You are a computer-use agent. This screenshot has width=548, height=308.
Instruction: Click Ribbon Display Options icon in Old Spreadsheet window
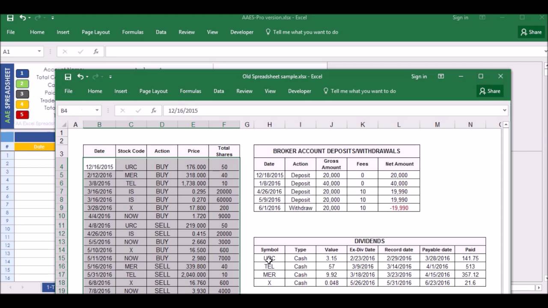click(441, 76)
